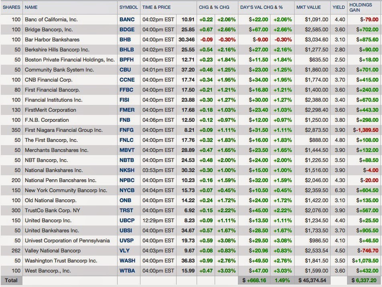Open the CCNE ticker symbol link

127,80
